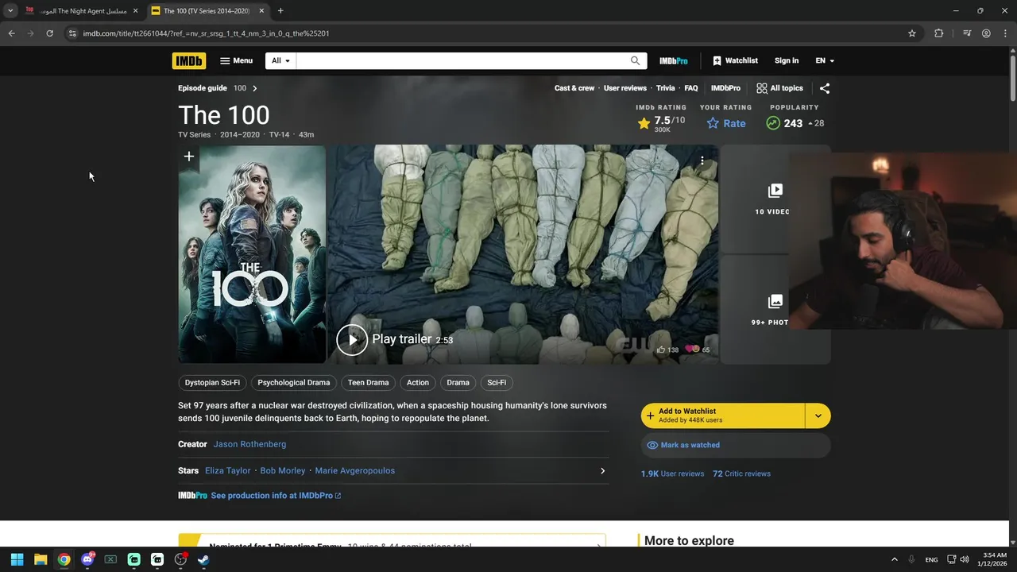Open All topics
The width and height of the screenshot is (1017, 572).
click(779, 88)
